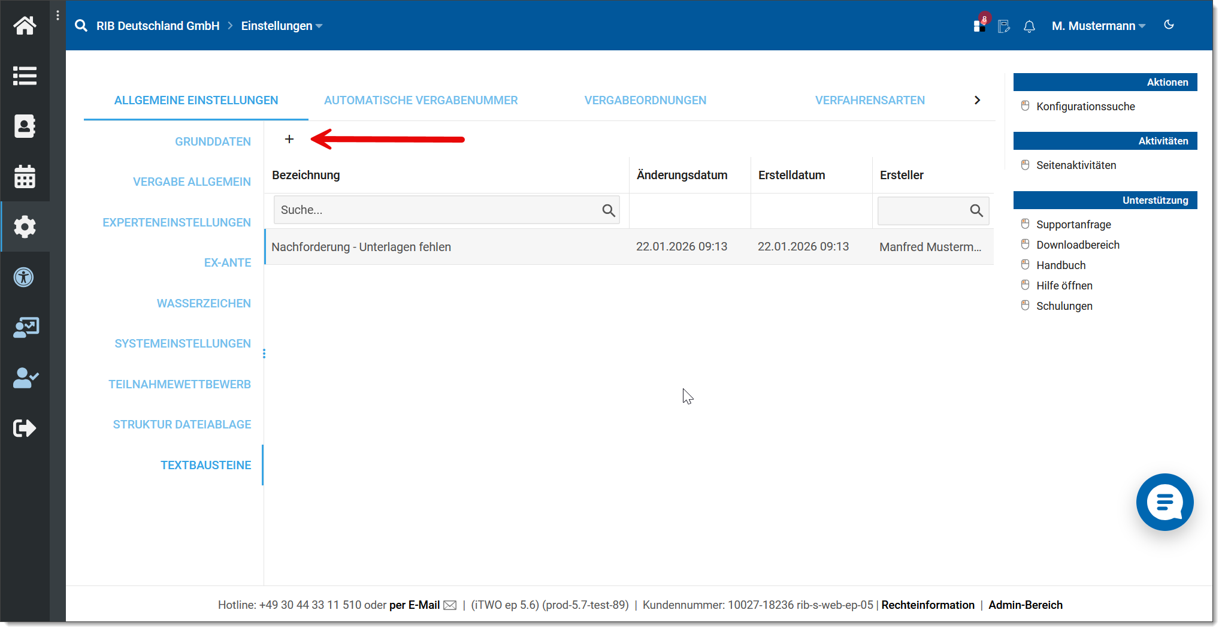Open Konfigurationssuche action link

point(1085,107)
